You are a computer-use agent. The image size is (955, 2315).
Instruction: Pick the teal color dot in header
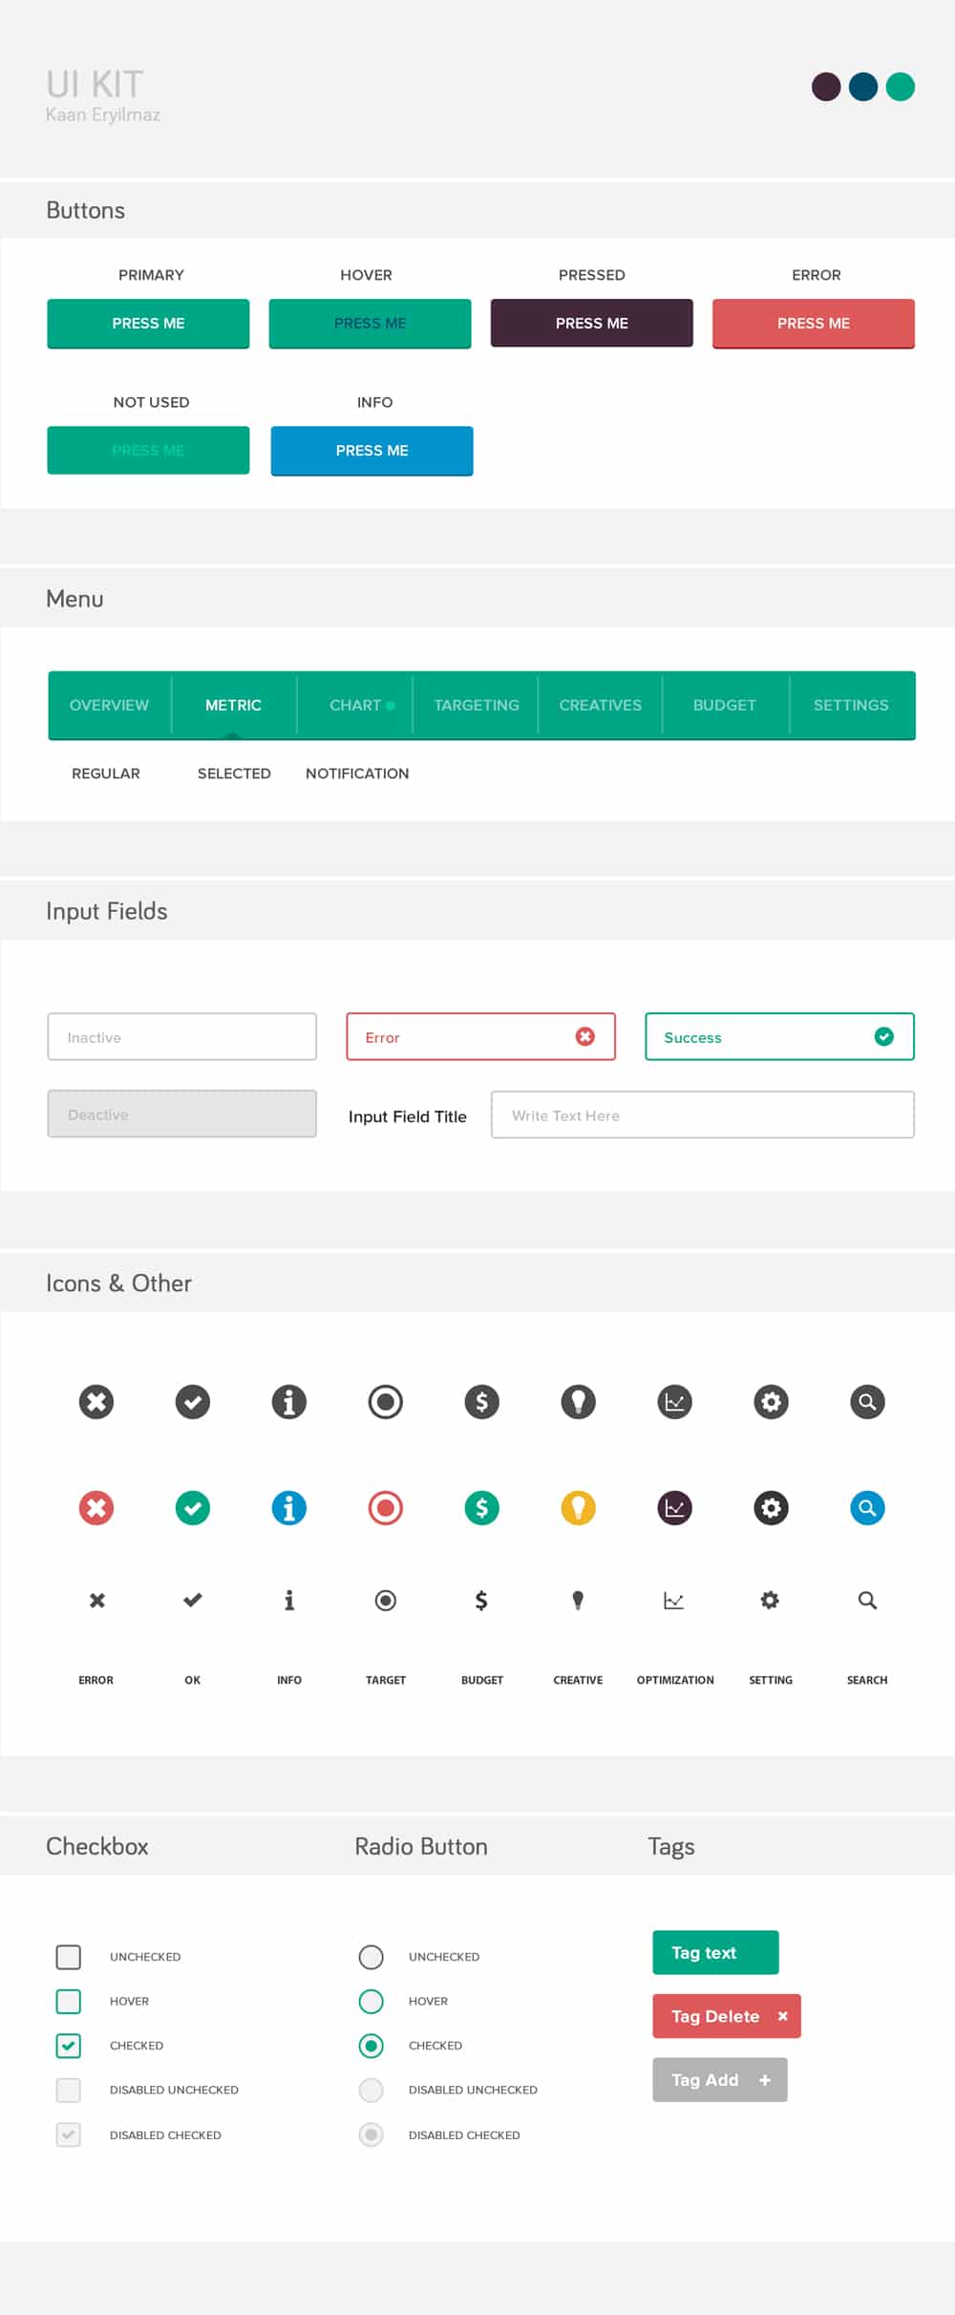point(900,87)
